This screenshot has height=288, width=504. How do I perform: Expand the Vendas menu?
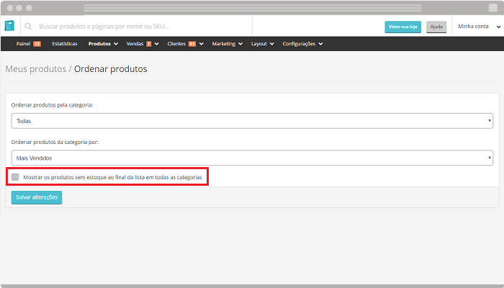(x=143, y=44)
